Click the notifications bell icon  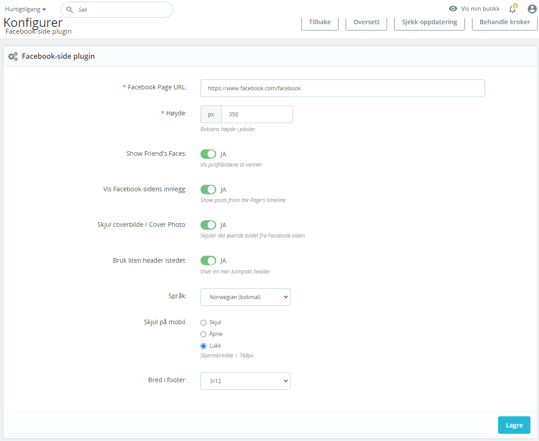[512, 9]
